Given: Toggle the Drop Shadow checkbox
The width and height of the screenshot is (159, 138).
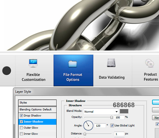Looking at the screenshot, I should (21, 115).
